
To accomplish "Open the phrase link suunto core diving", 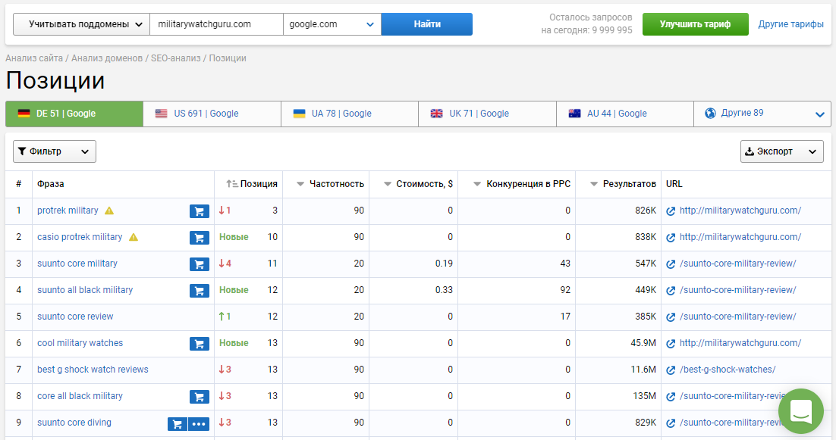I will pyautogui.click(x=74, y=423).
